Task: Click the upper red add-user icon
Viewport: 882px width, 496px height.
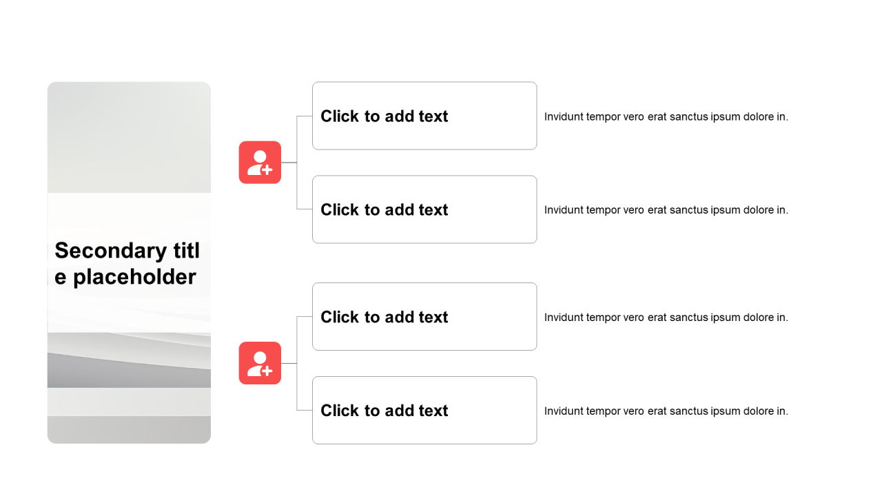Action: pyautogui.click(x=260, y=163)
